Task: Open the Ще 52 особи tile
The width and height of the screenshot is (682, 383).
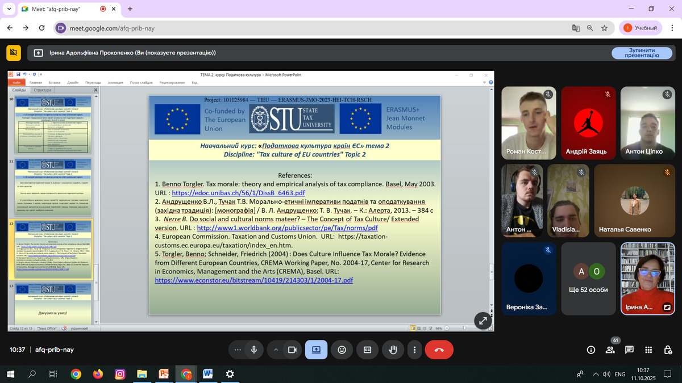Action: (x=588, y=279)
